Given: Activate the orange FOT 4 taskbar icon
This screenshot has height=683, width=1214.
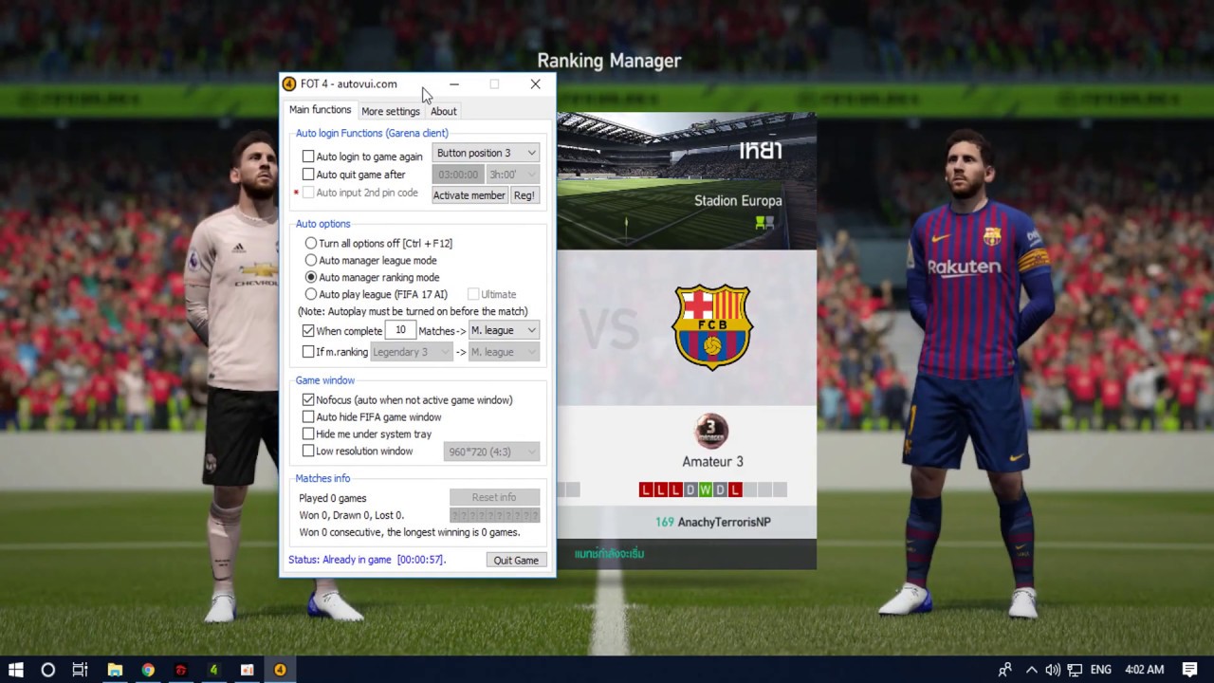Looking at the screenshot, I should point(280,670).
